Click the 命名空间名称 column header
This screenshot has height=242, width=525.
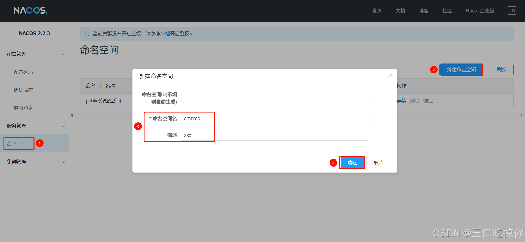100,86
